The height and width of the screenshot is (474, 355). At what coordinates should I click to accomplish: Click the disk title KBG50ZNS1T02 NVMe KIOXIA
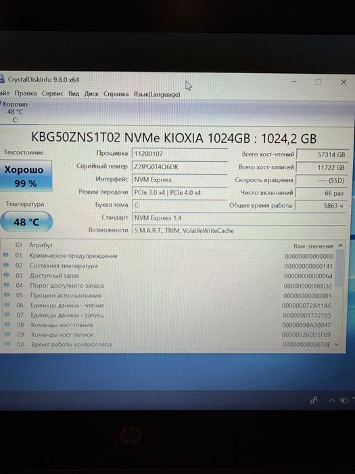174,138
